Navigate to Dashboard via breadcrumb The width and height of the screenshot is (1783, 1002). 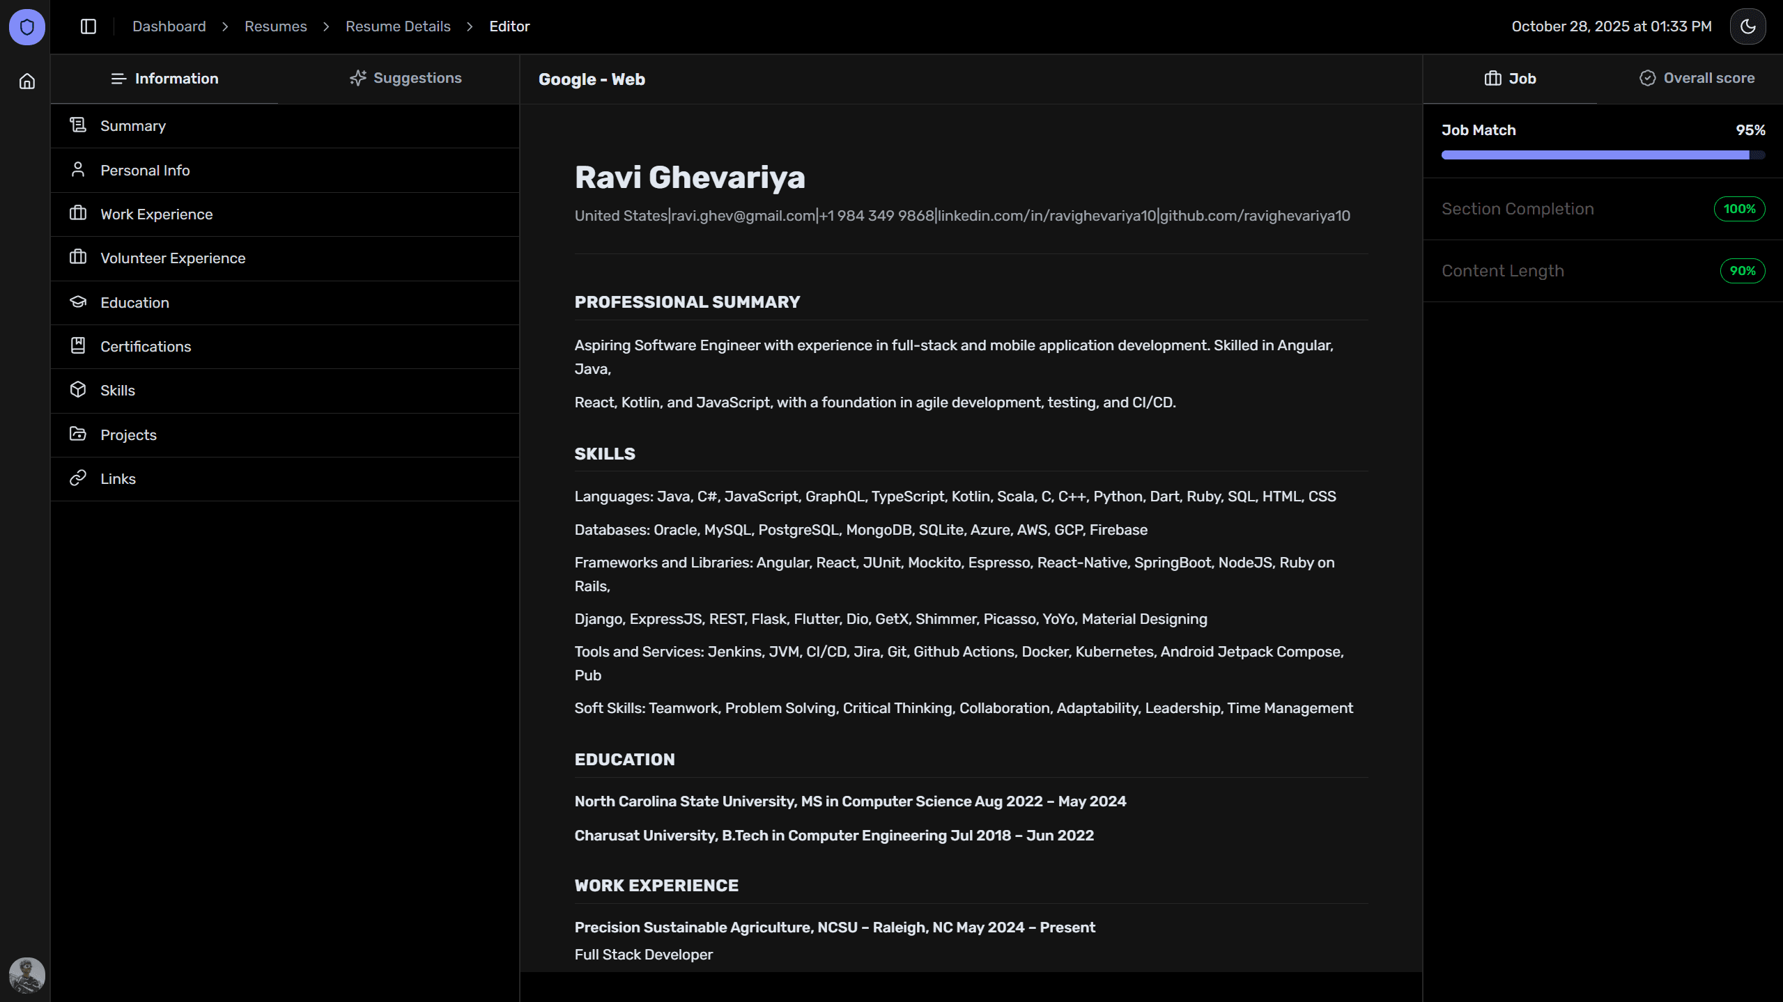click(169, 26)
